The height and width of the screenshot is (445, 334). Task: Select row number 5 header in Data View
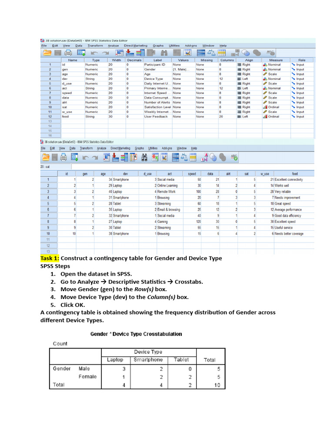48,203
